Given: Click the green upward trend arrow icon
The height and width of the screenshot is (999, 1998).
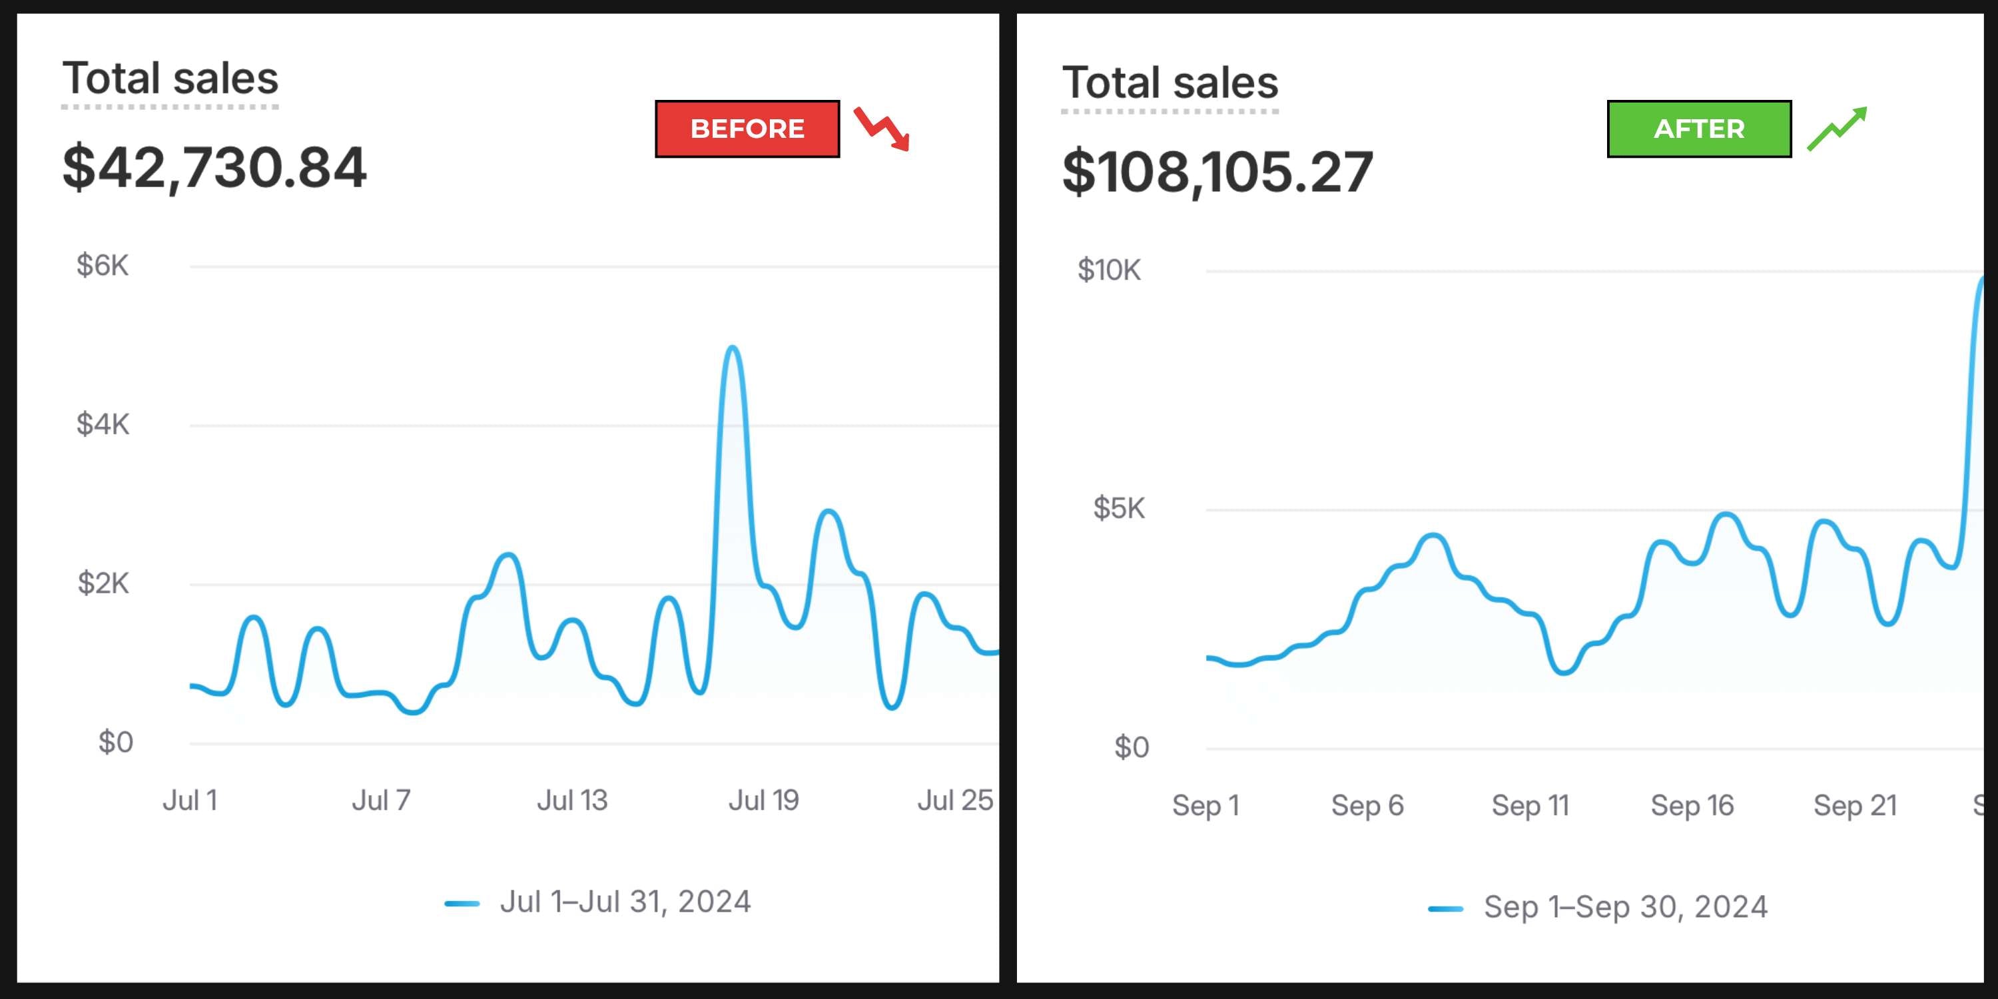Looking at the screenshot, I should click(1837, 129).
